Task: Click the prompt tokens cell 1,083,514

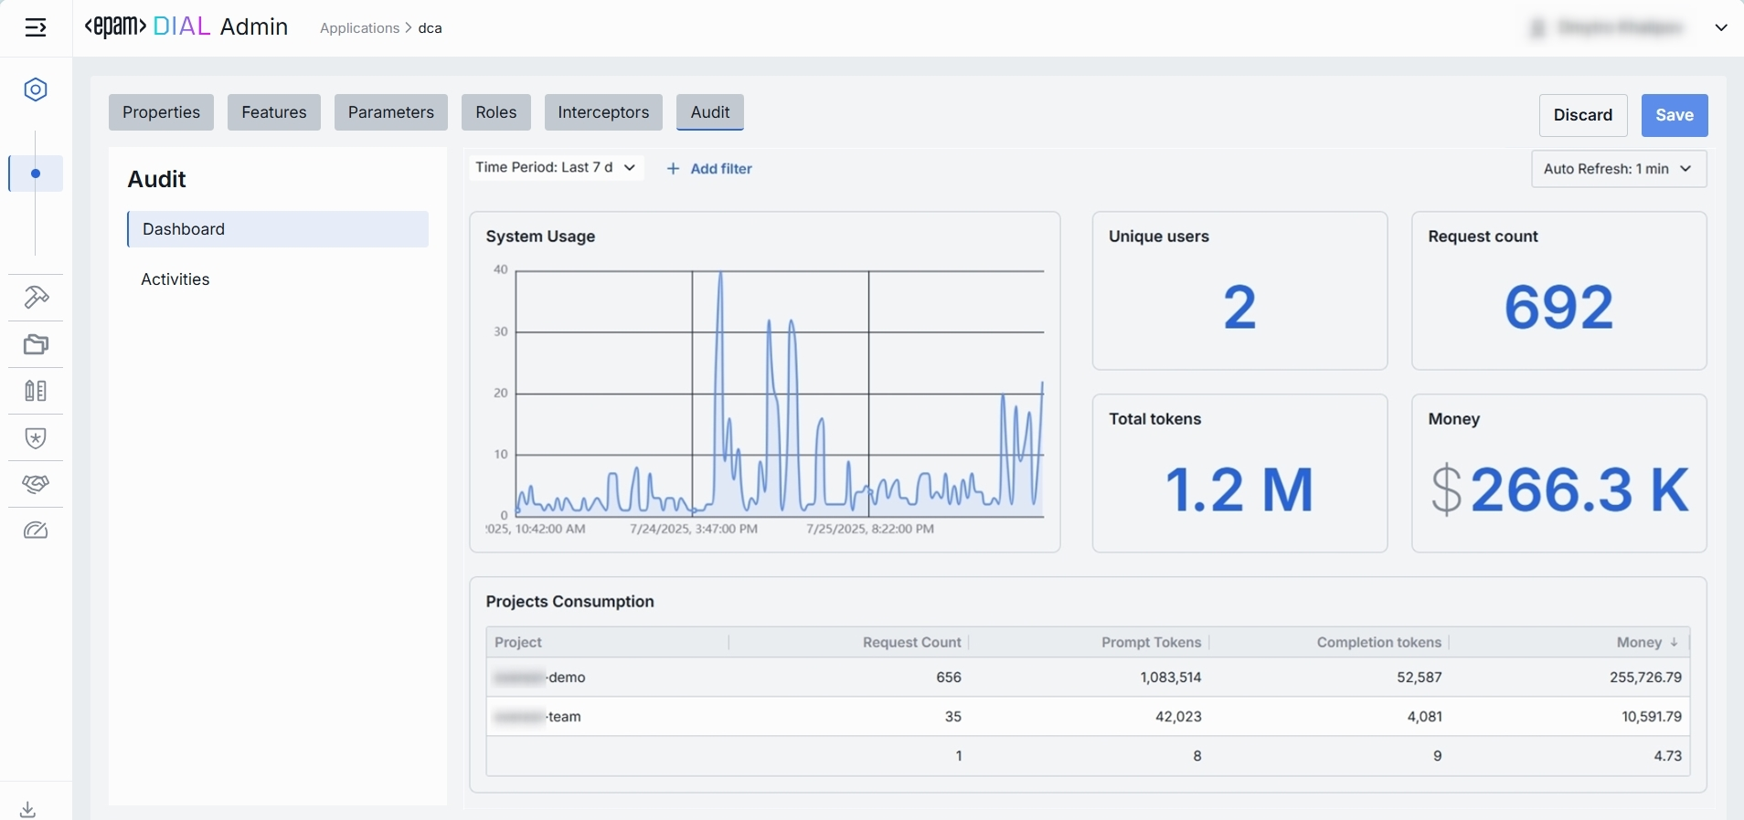Action: pos(1171,678)
